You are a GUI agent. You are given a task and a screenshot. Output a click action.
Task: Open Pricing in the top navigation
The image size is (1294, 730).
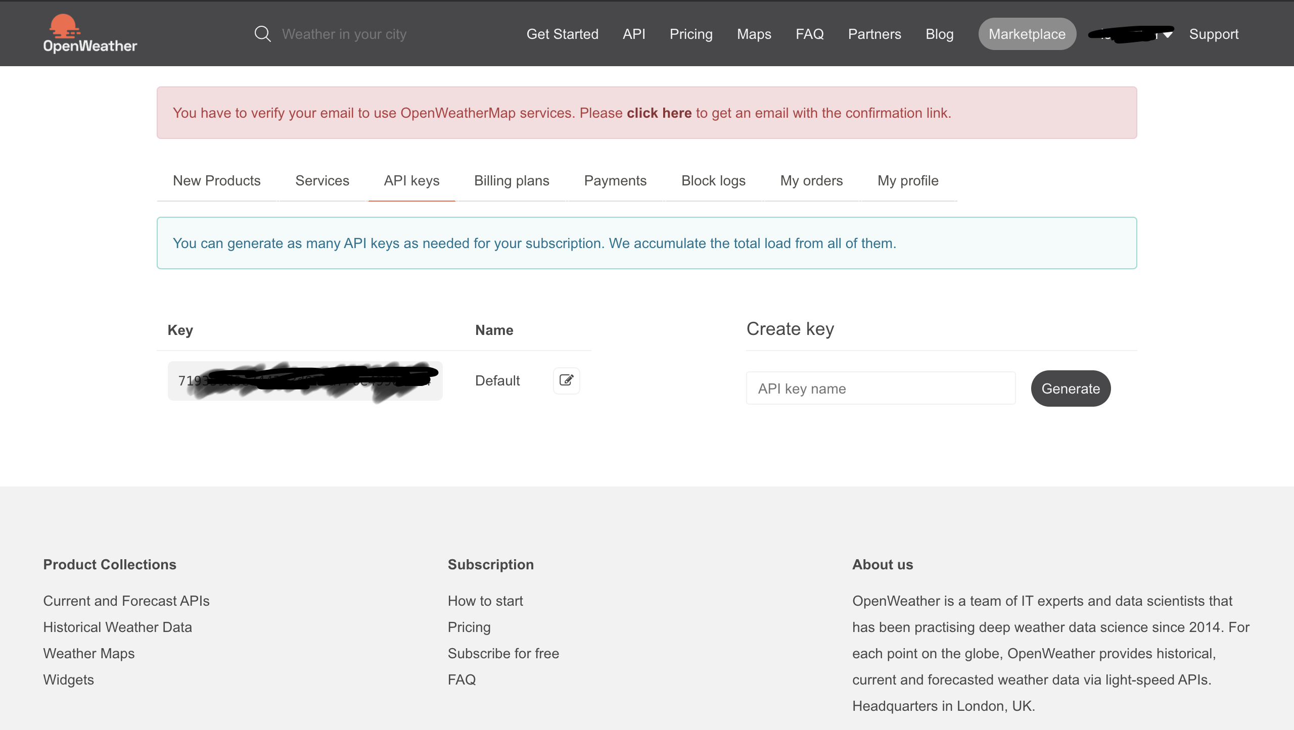pos(690,34)
